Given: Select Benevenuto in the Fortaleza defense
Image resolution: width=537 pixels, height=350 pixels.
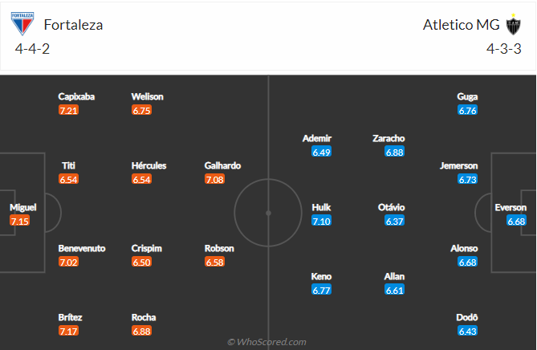Looking at the screenshot, I should coord(82,248).
